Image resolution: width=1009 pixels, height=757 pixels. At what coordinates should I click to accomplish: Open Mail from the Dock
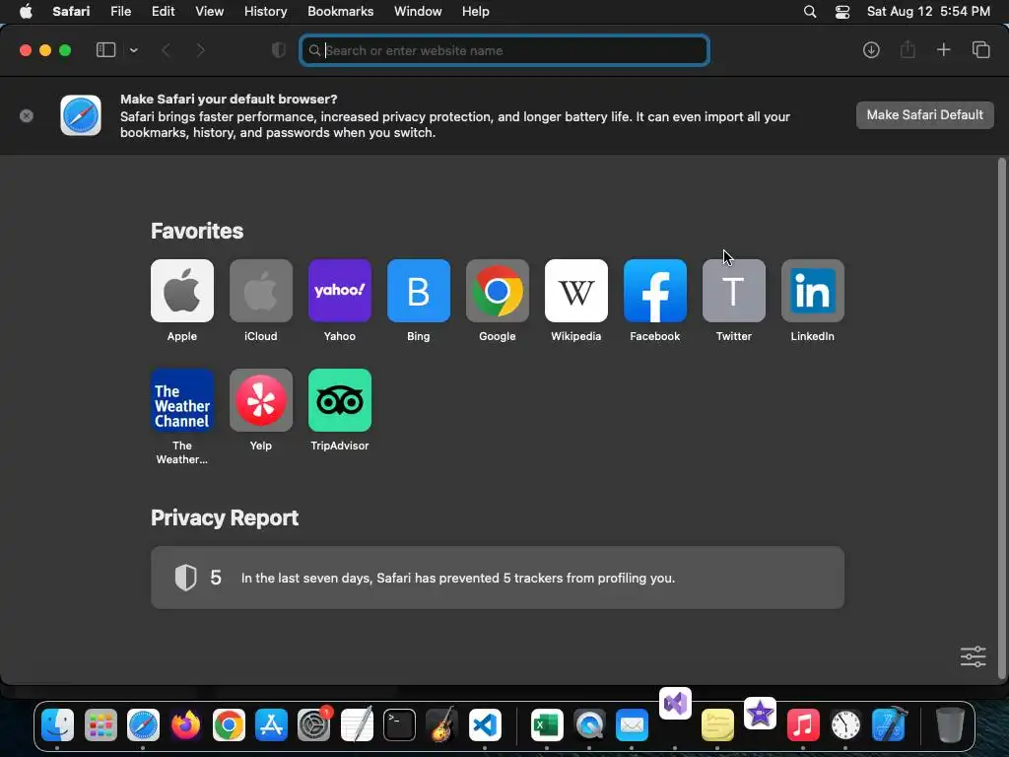(x=632, y=724)
